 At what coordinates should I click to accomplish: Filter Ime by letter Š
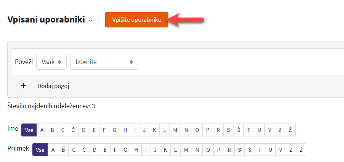(238, 130)
